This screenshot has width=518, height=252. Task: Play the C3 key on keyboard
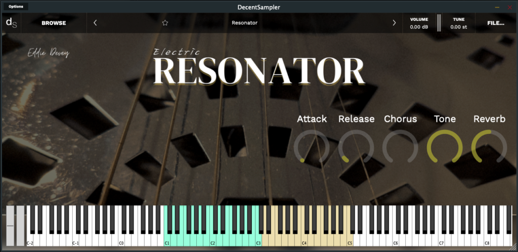point(258,240)
